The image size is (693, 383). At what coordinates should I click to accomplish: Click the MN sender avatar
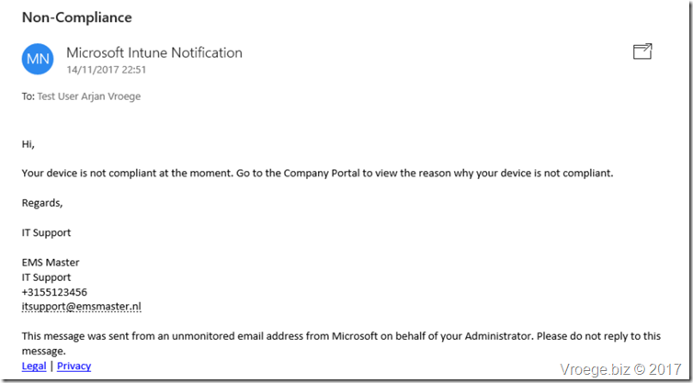coord(38,59)
